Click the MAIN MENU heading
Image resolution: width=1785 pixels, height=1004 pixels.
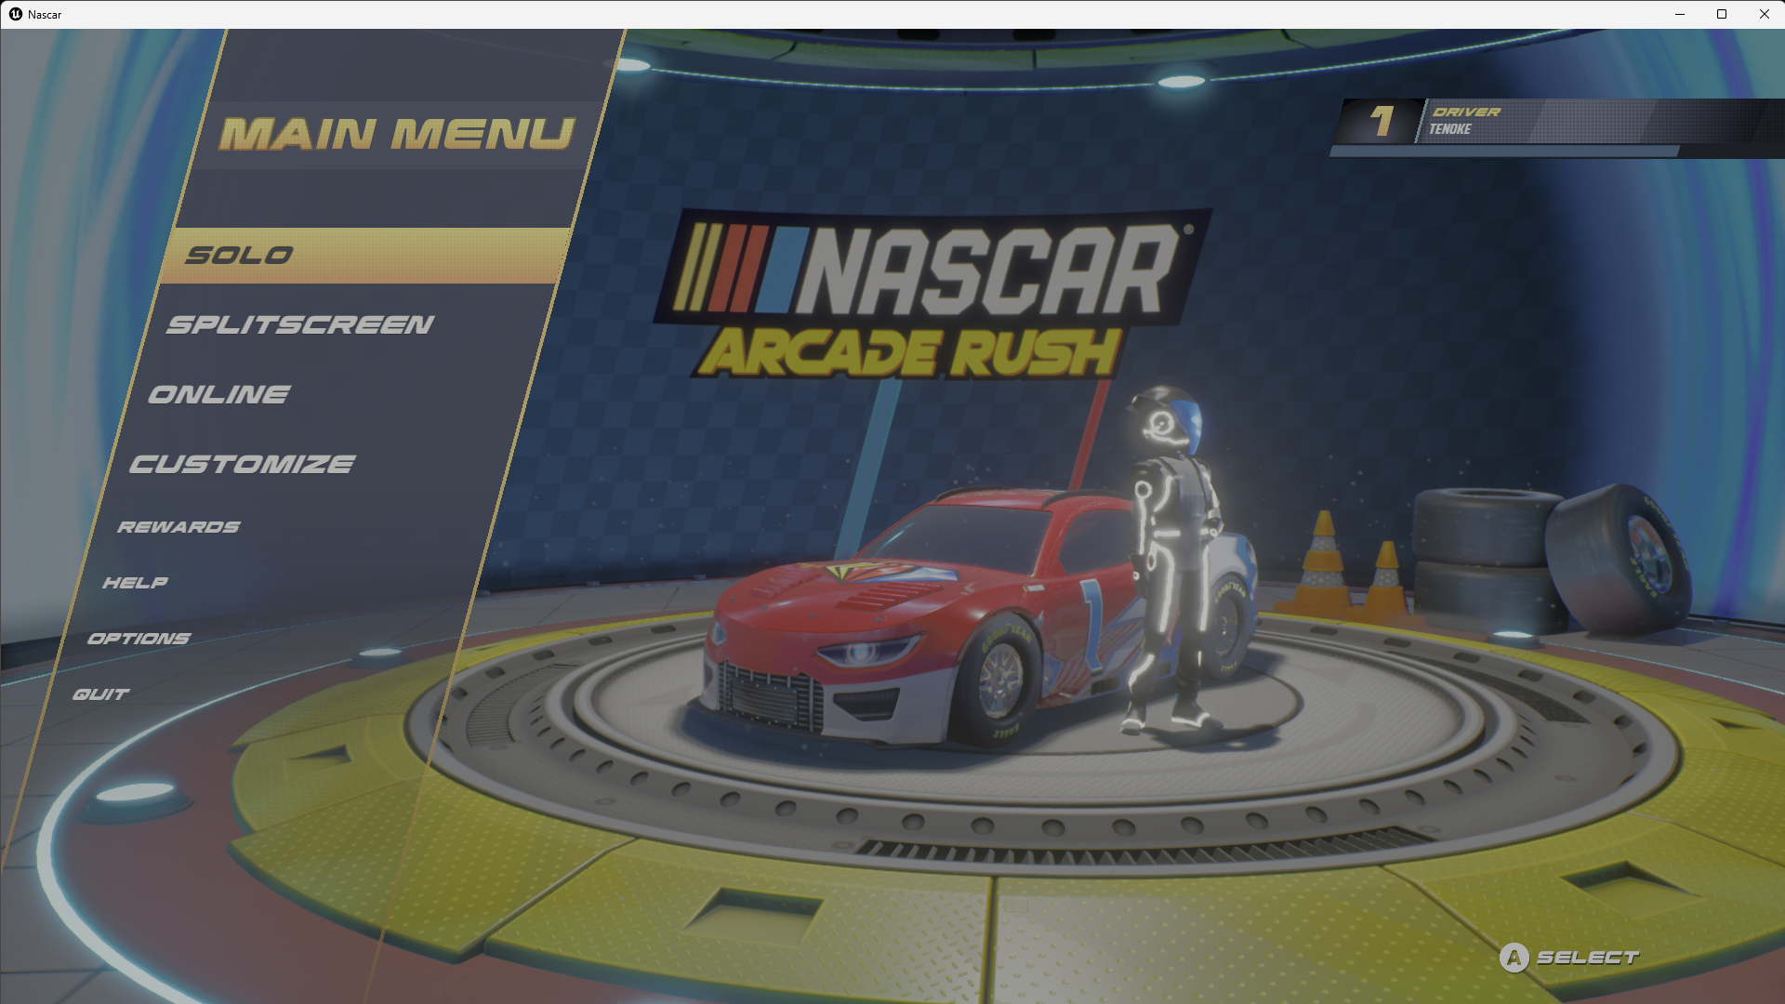[398, 134]
